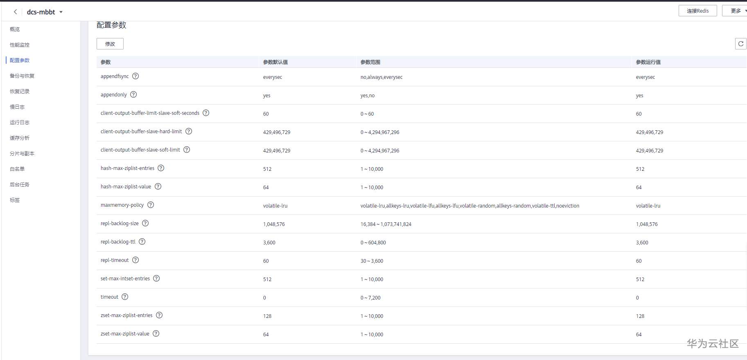Click the range yes,no
This screenshot has width=747, height=360.
click(368, 96)
